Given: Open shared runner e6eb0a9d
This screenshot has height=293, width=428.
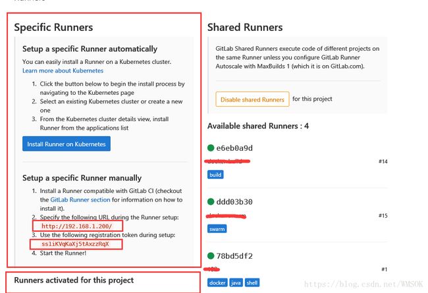Looking at the screenshot, I should 234,148.
